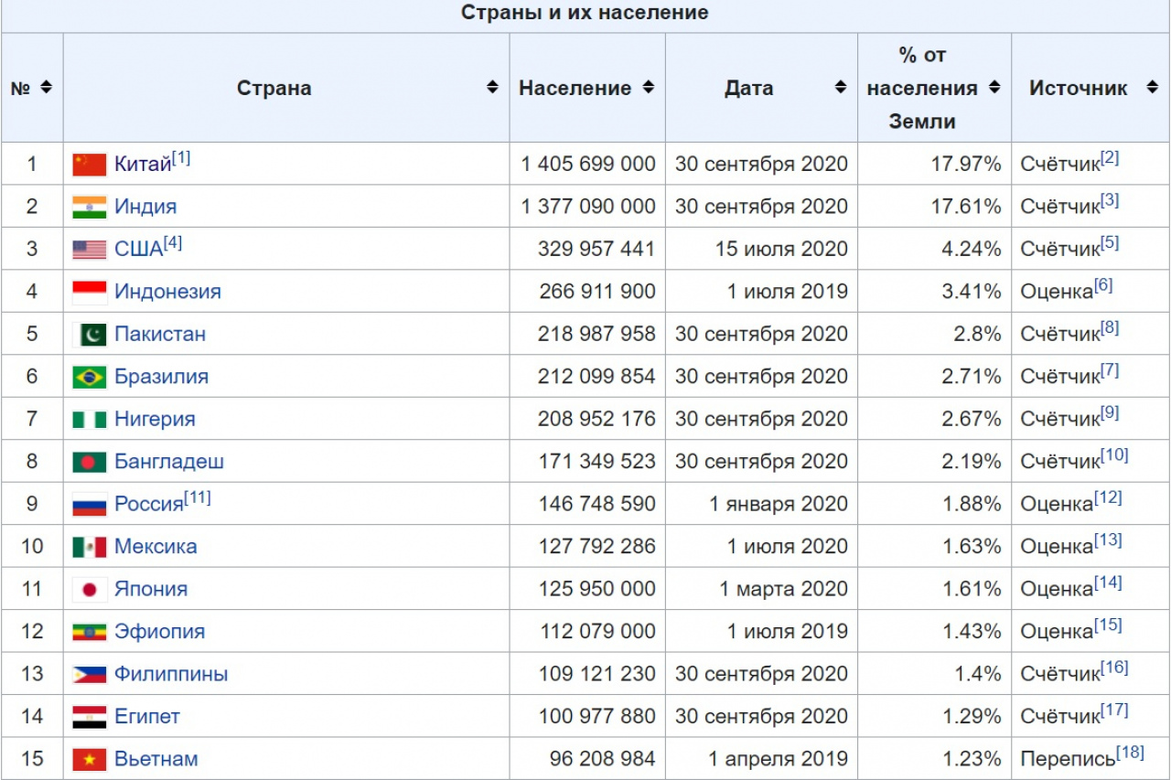Viewport: 1171px width, 780px height.
Task: Click the Russia flag icon
Action: (90, 505)
